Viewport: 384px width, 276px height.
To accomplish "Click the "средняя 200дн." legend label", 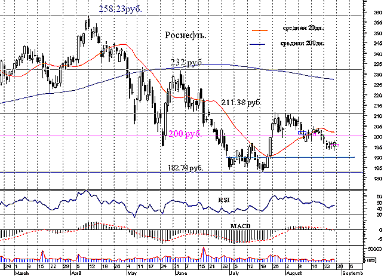I will (x=302, y=44).
